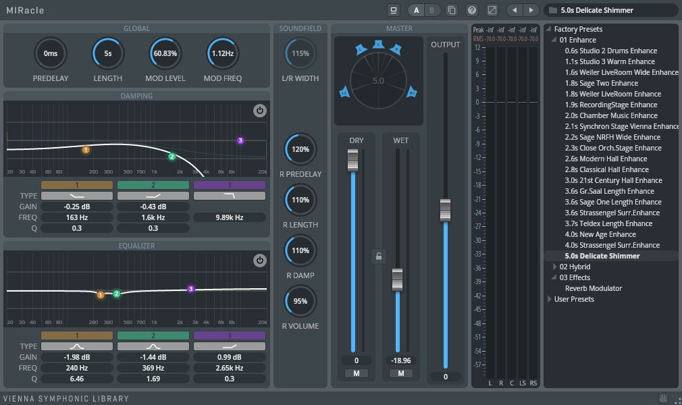Select equalizer band 3 purple node
This screenshot has width=682, height=405.
(x=190, y=289)
